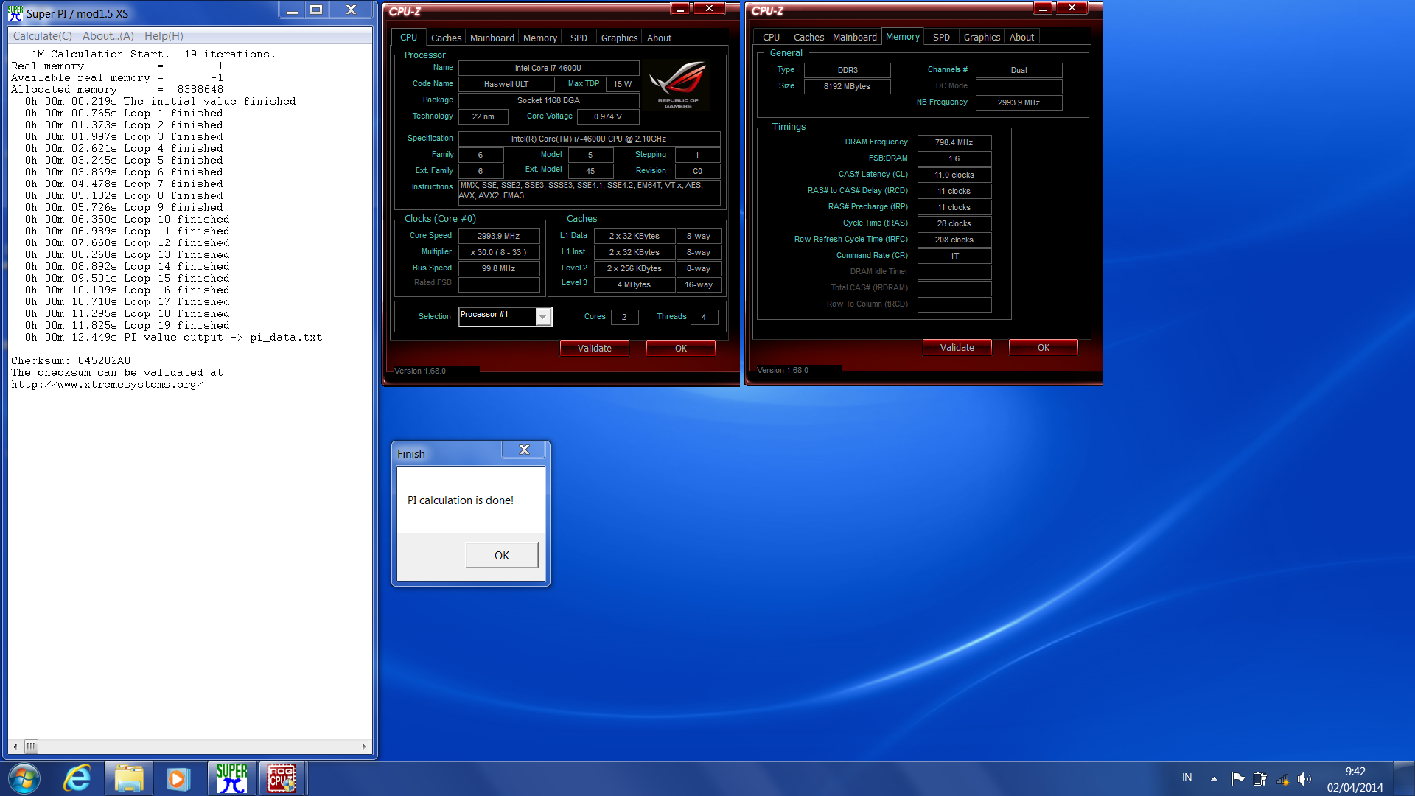Select Graphics tab in left CPU-Z window
The height and width of the screenshot is (796, 1415).
pos(619,38)
